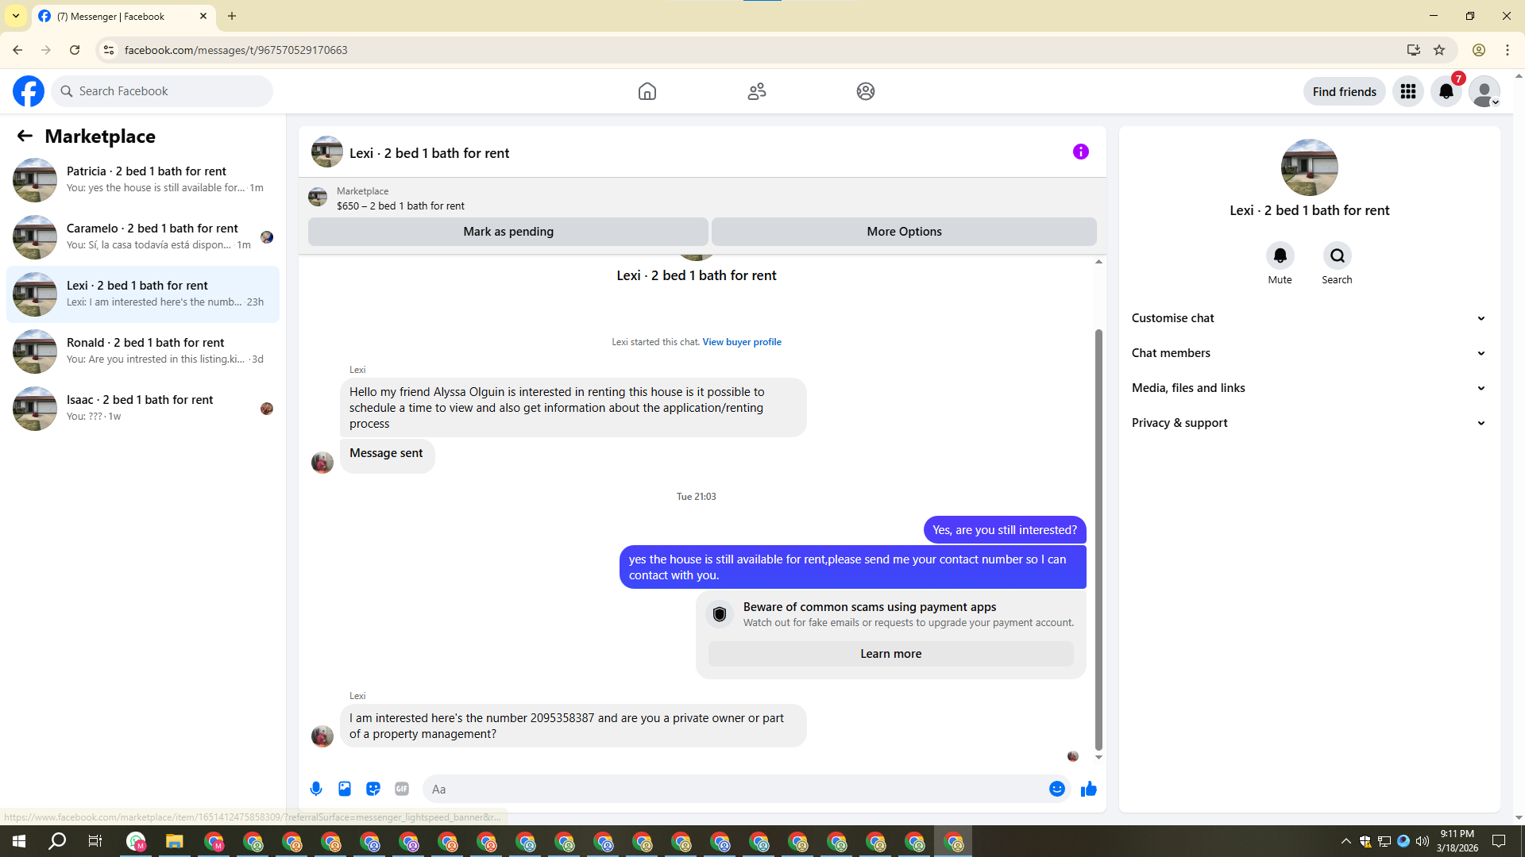Open the emoji picker in message box
The image size is (1525, 857).
(x=1056, y=789)
